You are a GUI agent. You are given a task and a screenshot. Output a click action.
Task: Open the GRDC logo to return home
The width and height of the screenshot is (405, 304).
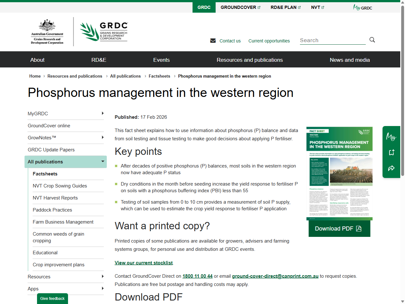pyautogui.click(x=103, y=31)
